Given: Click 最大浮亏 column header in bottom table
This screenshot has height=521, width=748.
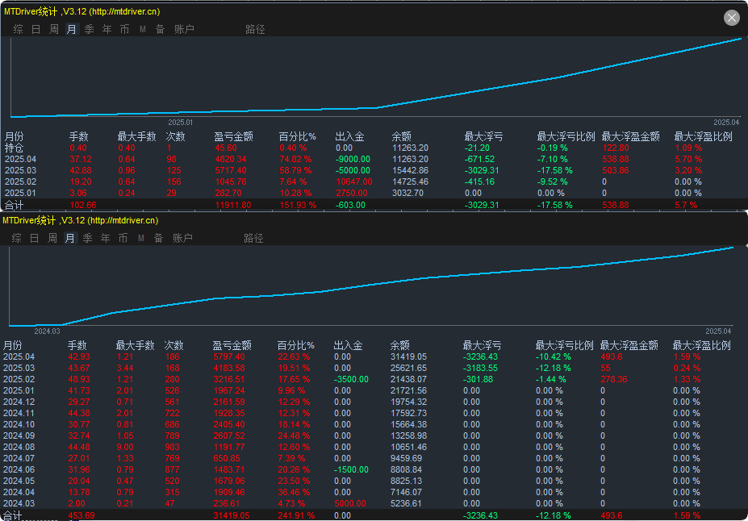Looking at the screenshot, I should pos(482,345).
